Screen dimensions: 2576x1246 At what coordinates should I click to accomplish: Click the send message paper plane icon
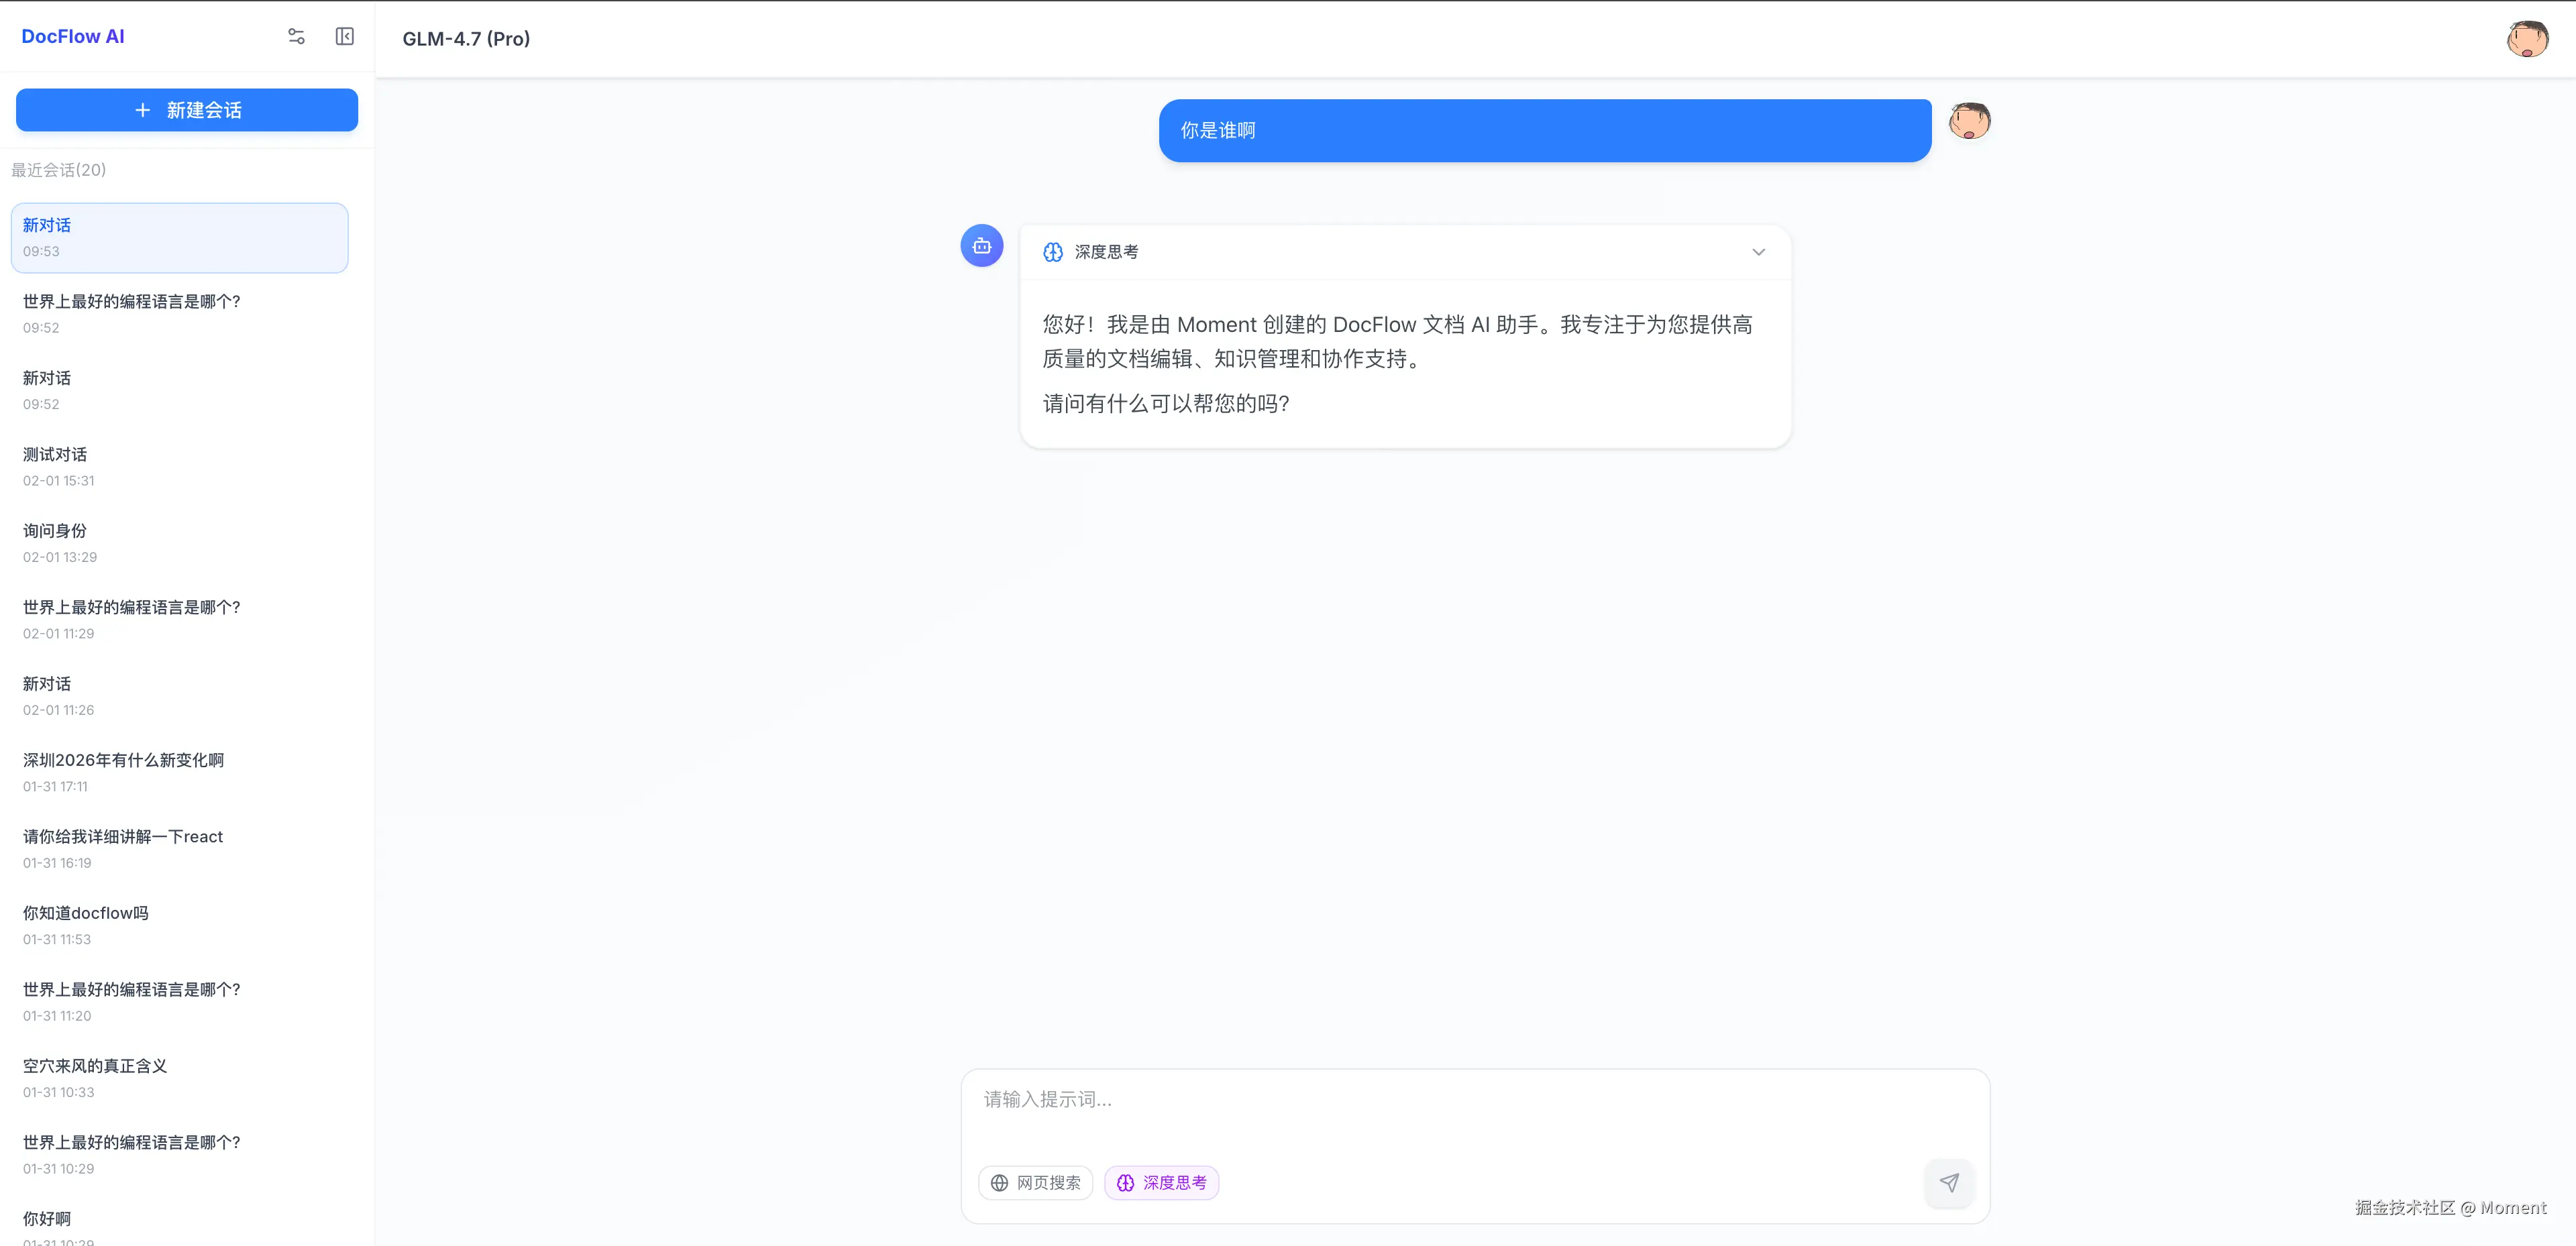click(x=1949, y=1183)
